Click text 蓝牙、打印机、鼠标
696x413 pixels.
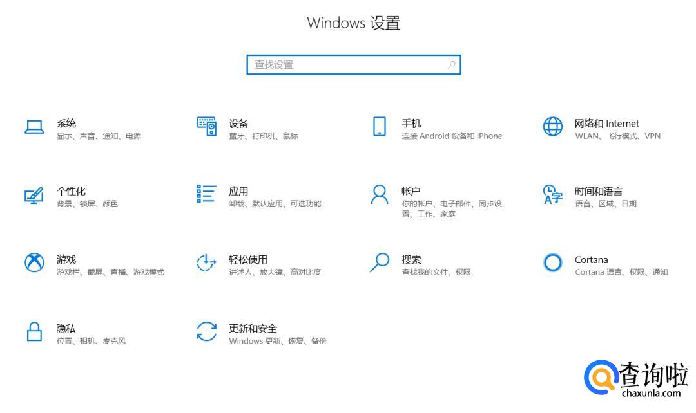tap(264, 136)
